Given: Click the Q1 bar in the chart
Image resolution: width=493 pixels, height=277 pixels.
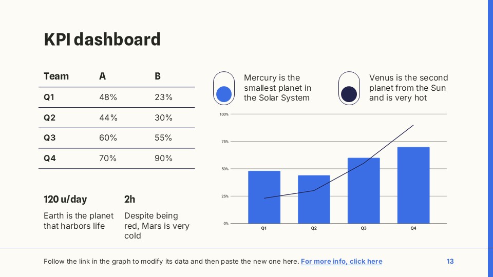Looking at the screenshot, I should point(264,197).
